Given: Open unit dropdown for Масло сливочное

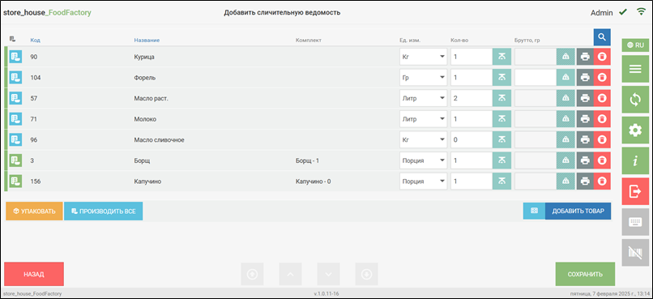Looking at the screenshot, I should [423, 140].
